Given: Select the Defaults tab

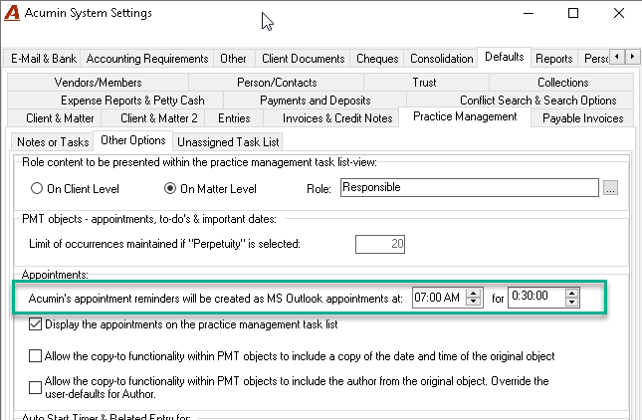Looking at the screenshot, I should click(x=505, y=57).
